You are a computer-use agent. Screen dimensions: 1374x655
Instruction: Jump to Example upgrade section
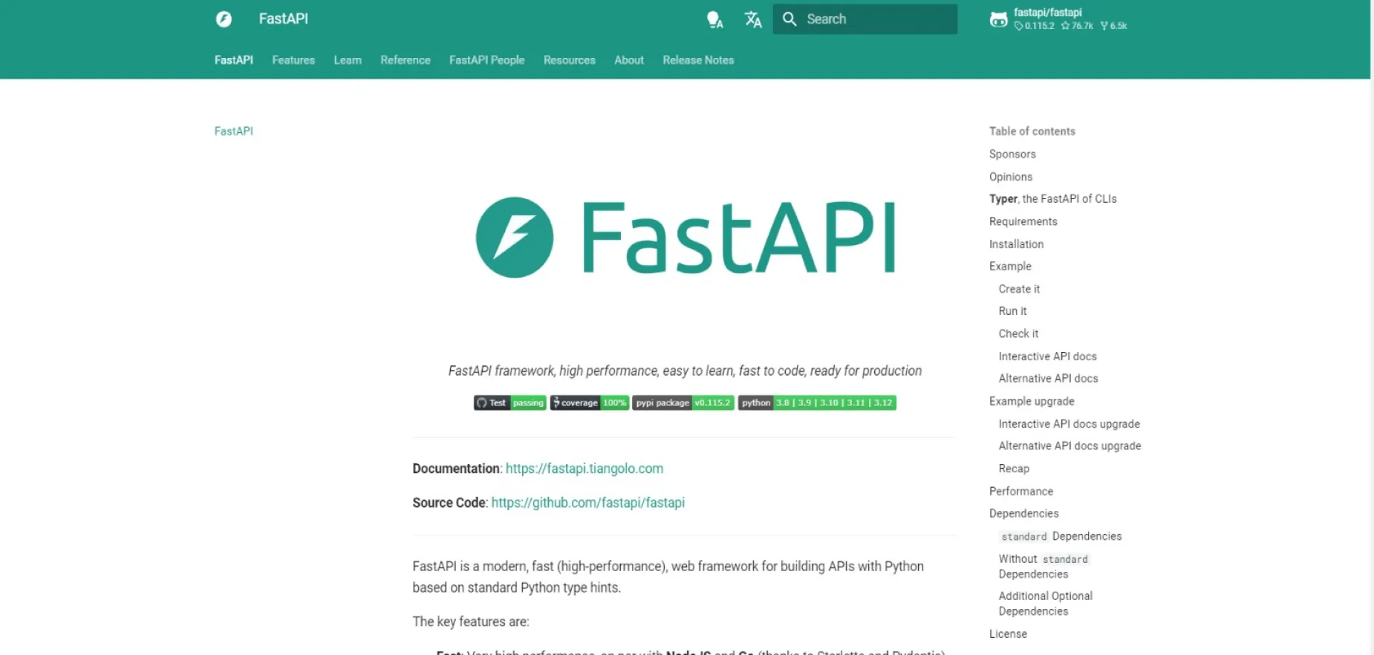pyautogui.click(x=1032, y=401)
